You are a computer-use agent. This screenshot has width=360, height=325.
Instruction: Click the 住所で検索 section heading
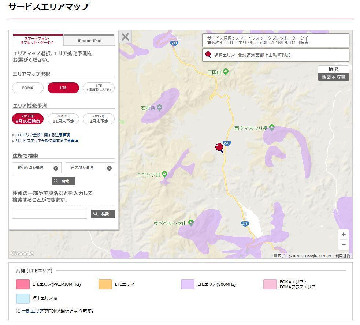click(x=25, y=156)
